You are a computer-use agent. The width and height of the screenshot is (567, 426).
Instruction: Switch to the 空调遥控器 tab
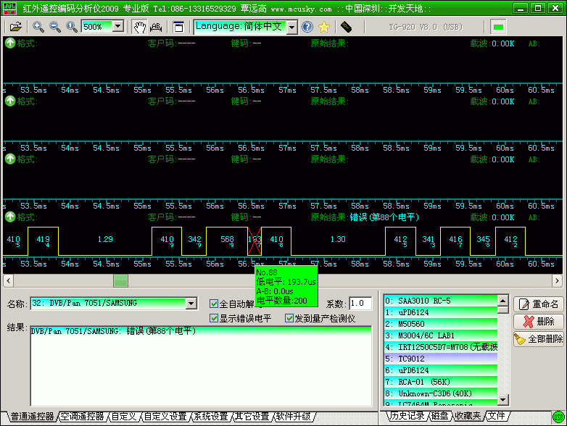[x=83, y=417]
